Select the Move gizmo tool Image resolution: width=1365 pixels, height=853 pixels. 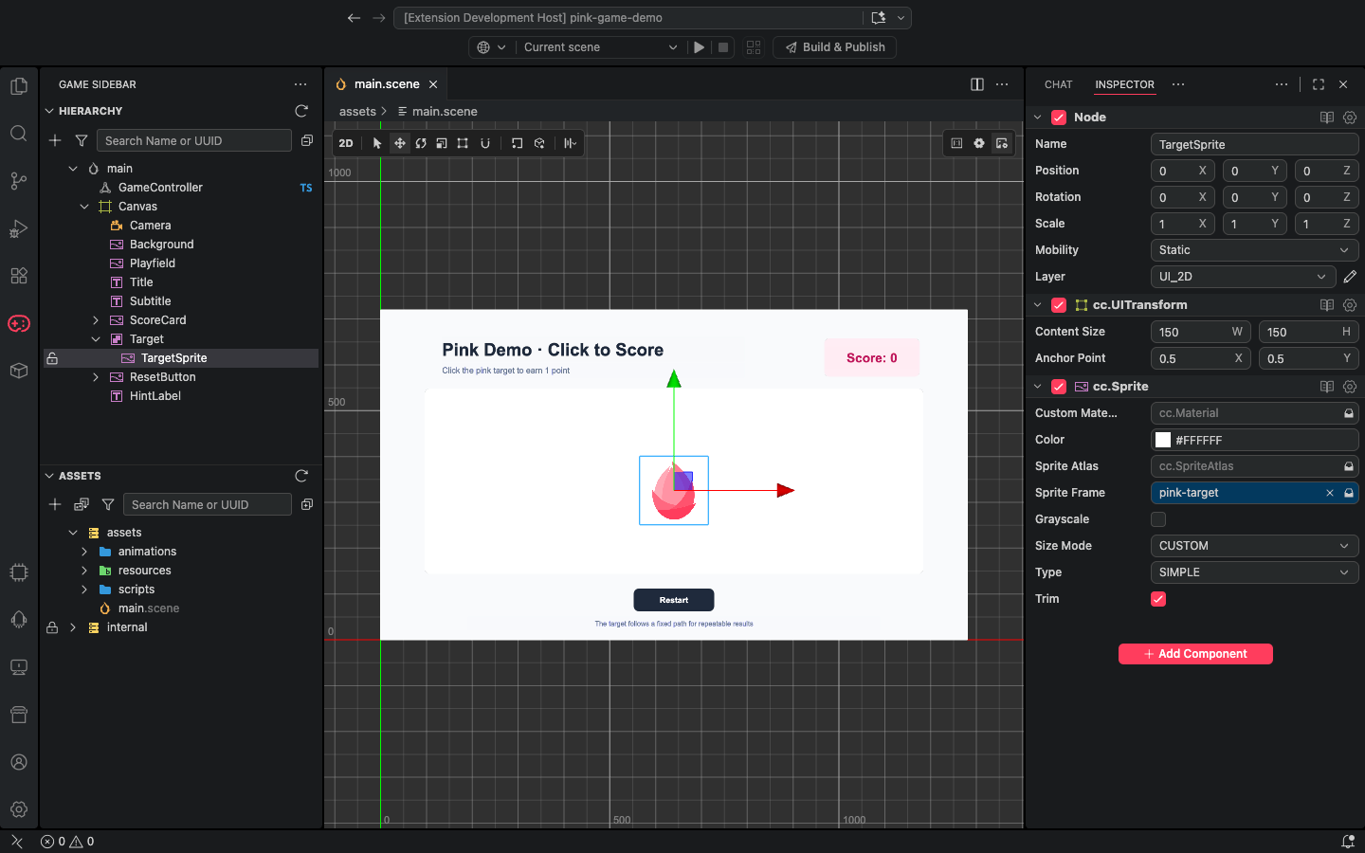tap(399, 143)
